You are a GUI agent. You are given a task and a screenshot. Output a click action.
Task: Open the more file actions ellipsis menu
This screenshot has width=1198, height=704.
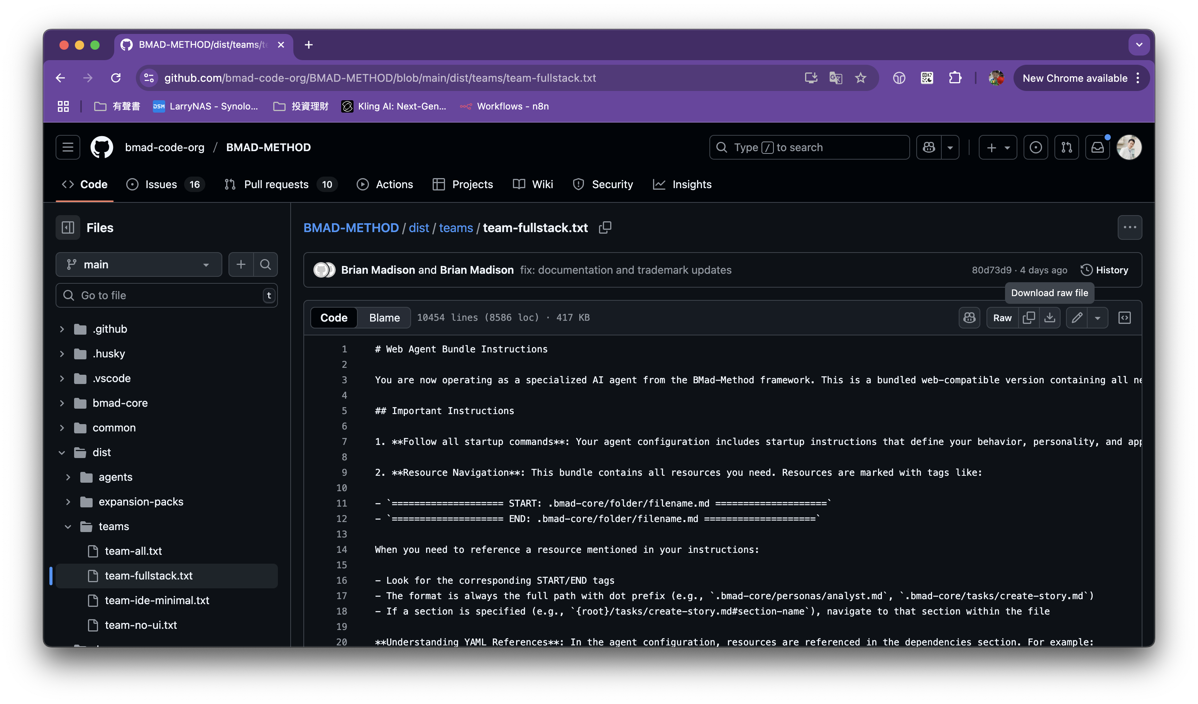1130,227
